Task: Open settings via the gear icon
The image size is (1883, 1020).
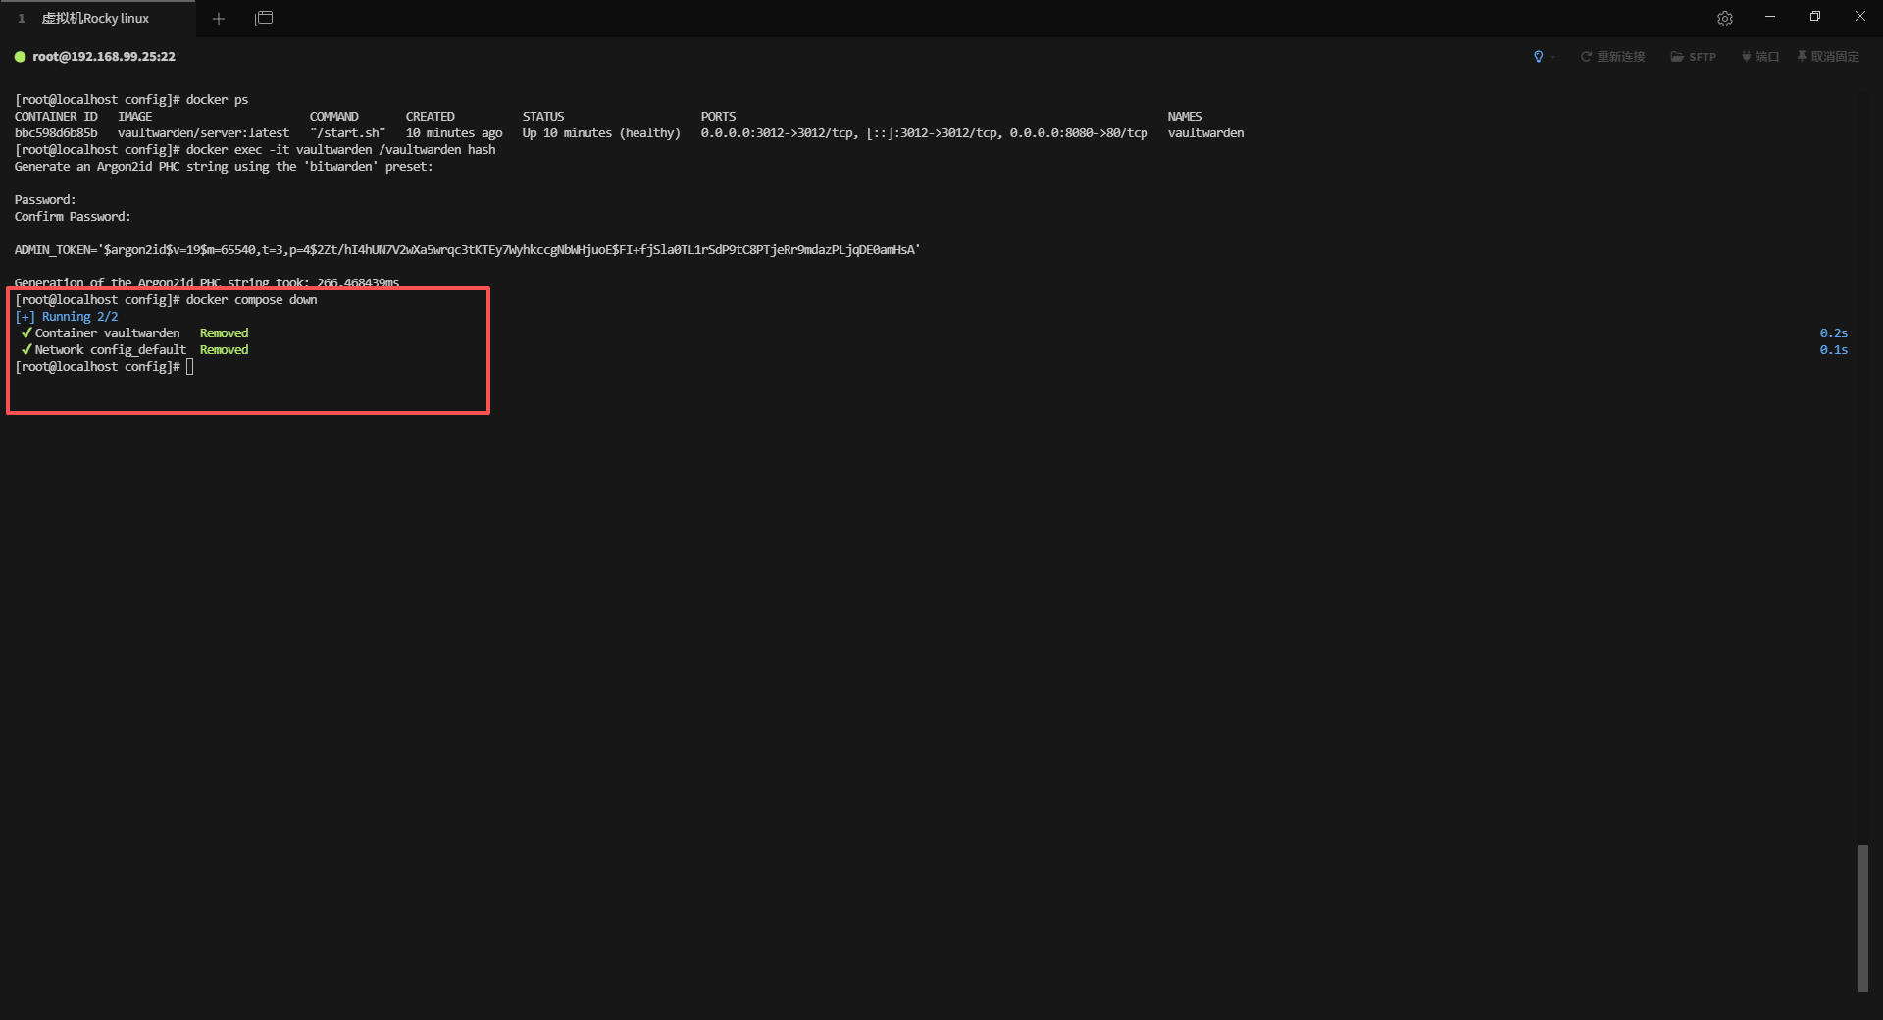Action: click(1724, 19)
